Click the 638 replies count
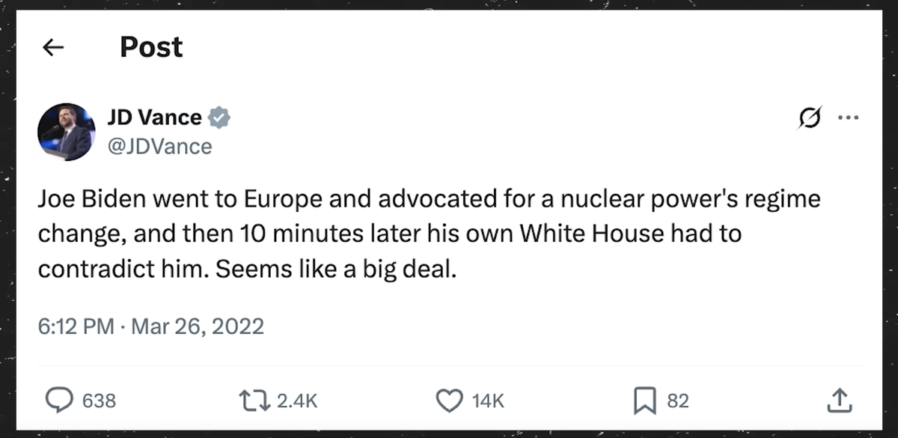 (100, 401)
